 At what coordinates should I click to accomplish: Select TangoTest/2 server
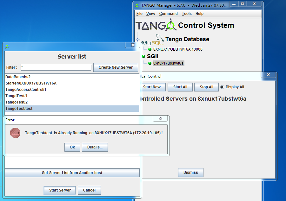pyautogui.click(x=72, y=102)
